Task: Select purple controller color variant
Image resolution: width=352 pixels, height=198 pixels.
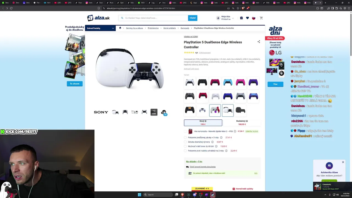Action: [x=253, y=82]
